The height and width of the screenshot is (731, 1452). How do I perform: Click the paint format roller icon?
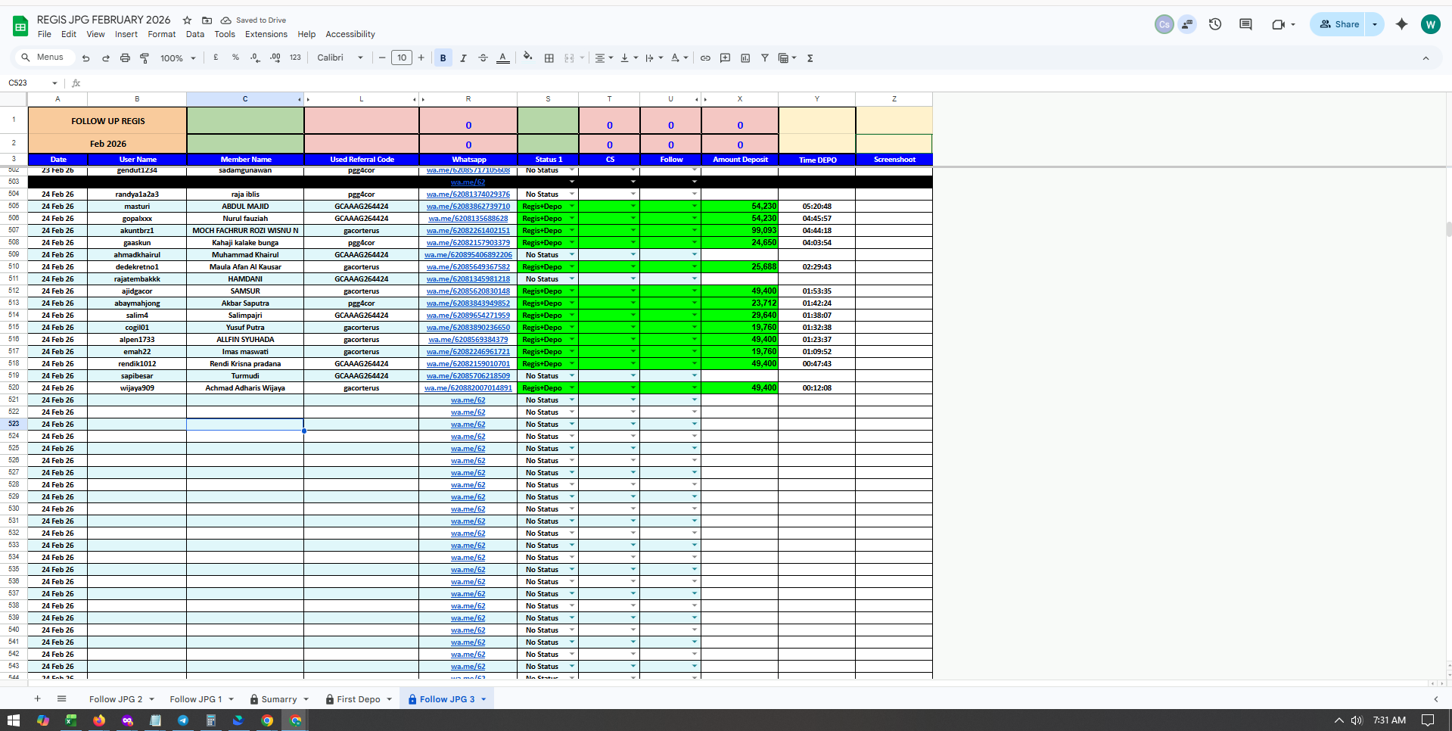(145, 58)
